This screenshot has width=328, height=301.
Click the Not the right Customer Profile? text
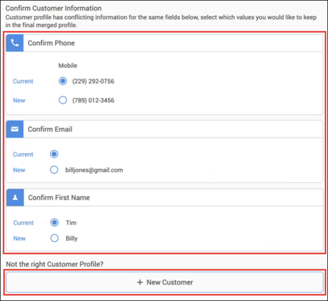(55, 264)
